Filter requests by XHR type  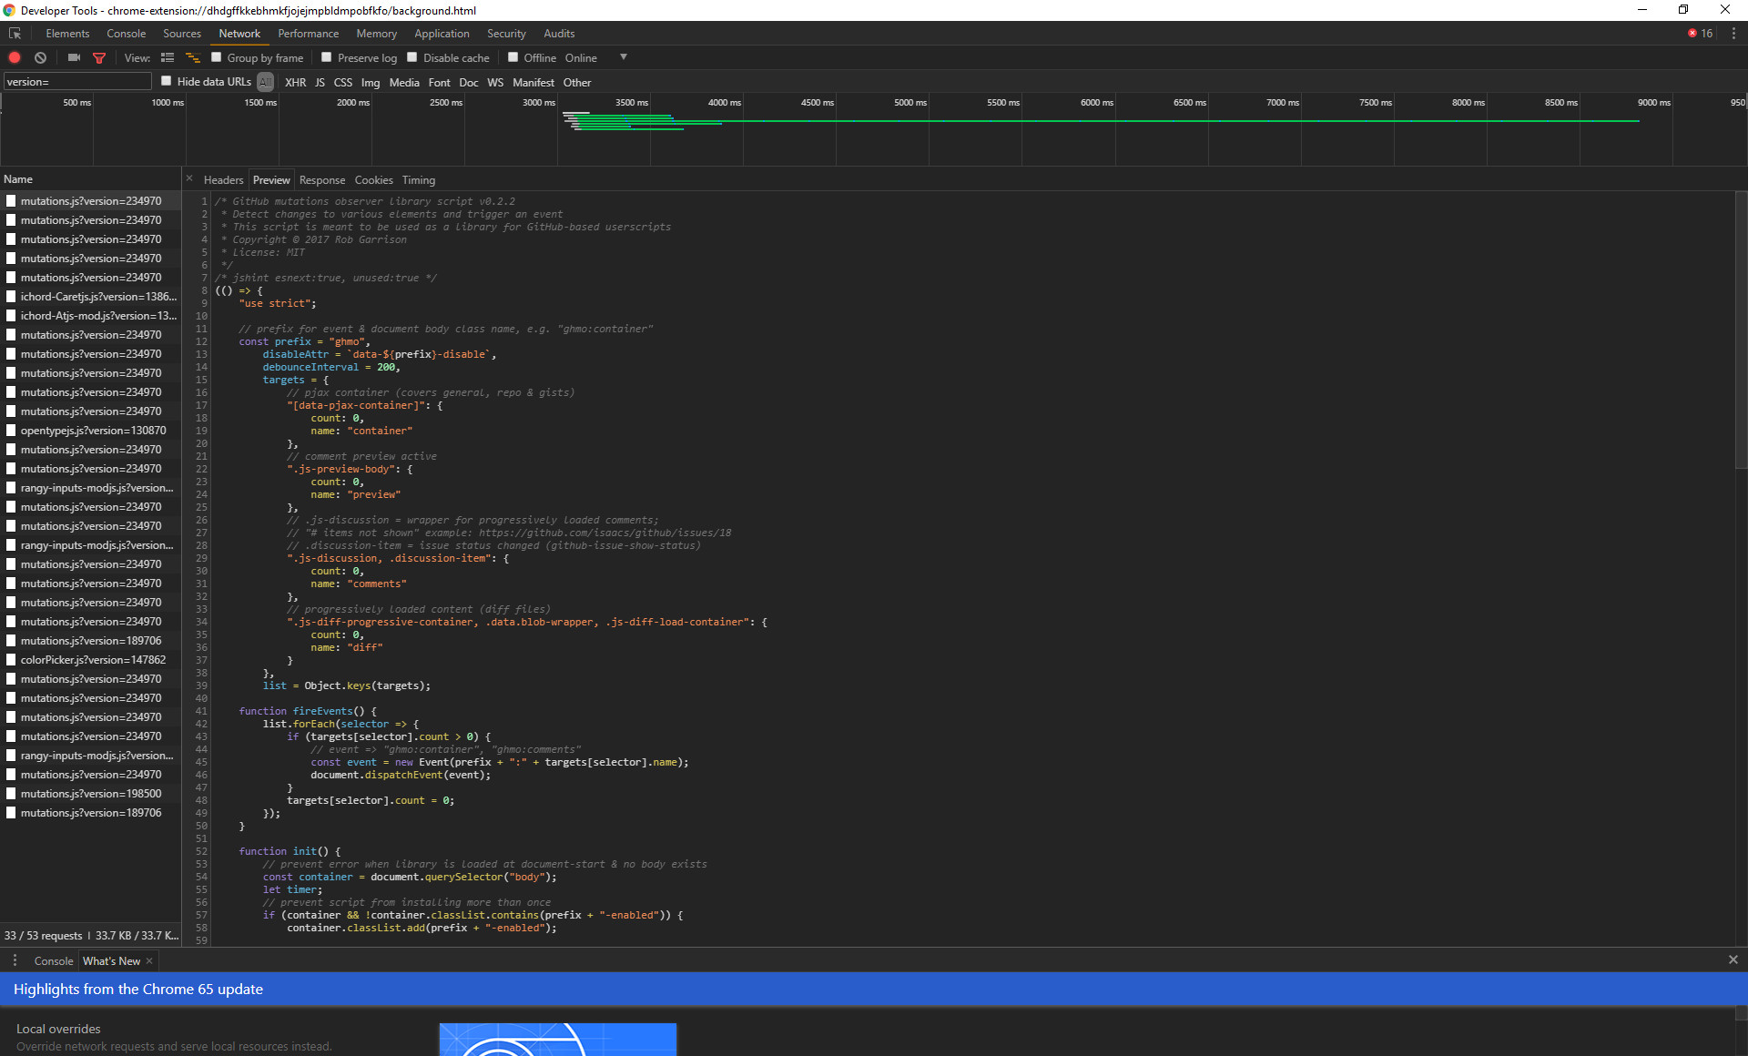point(295,83)
